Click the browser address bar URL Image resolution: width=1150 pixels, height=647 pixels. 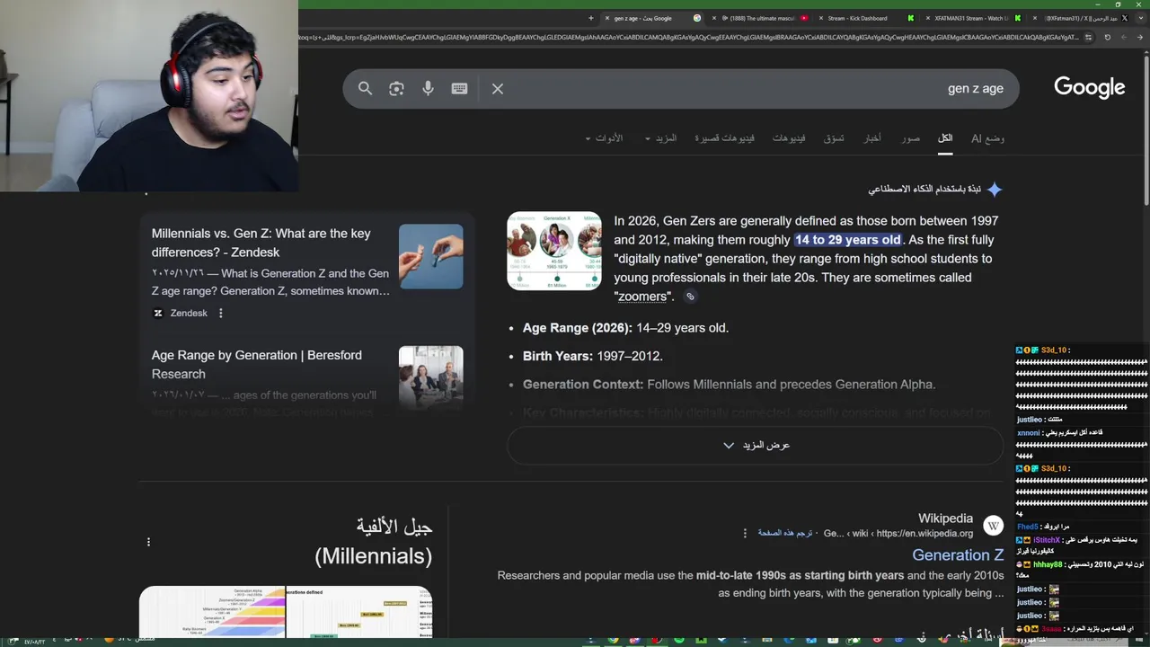pyautogui.click(x=687, y=38)
